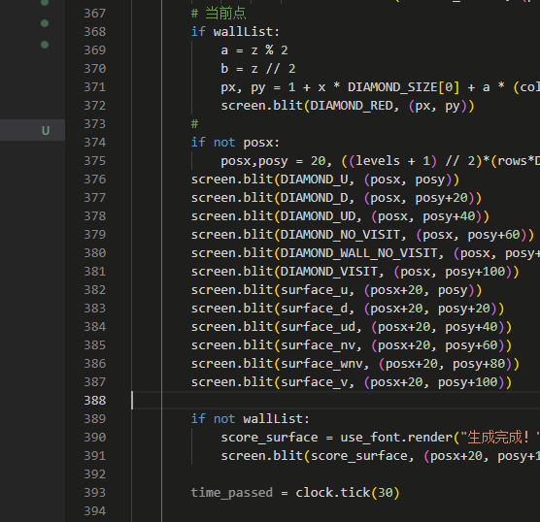Click line number 367 in the gutter
Image resolution: width=540 pixels, height=522 pixels.
(x=95, y=13)
